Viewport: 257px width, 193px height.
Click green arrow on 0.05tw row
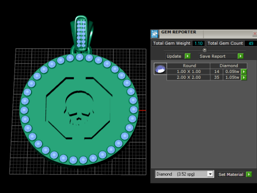click(244, 72)
